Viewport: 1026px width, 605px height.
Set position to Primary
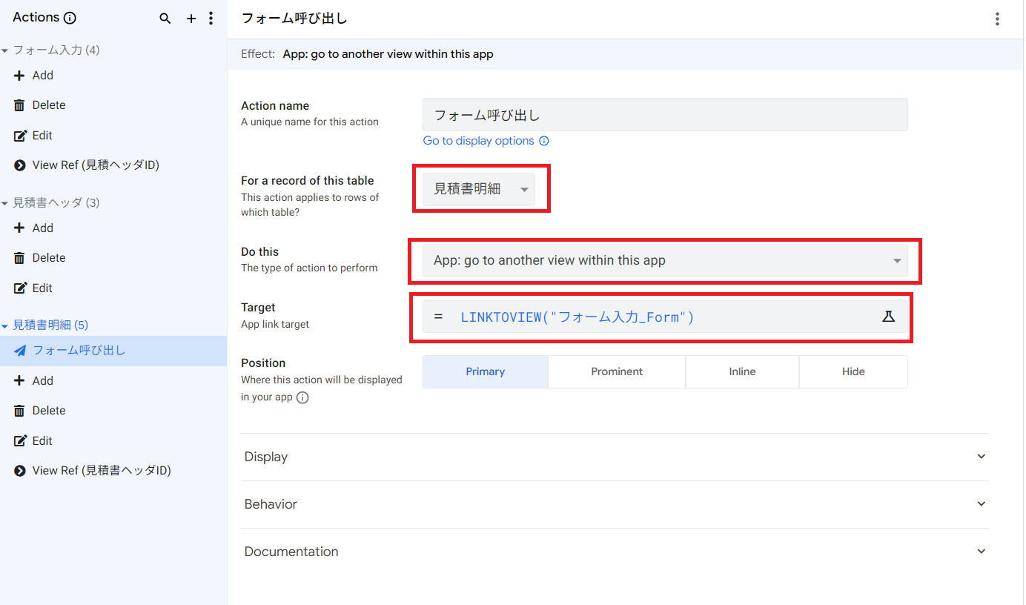485,371
